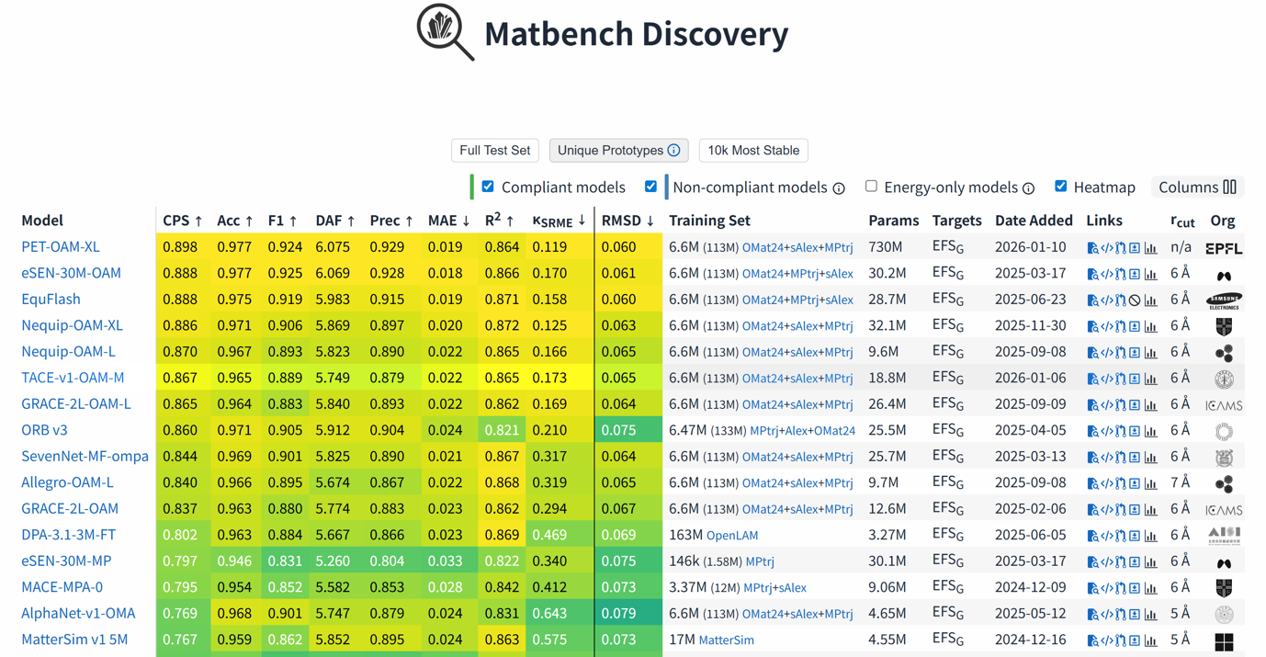Disable the Heatmap checkbox
Screen dimensions: 1266x657
coord(1061,187)
